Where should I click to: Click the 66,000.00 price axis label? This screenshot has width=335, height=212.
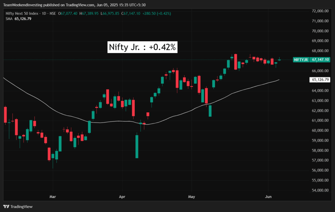pos(320,70)
